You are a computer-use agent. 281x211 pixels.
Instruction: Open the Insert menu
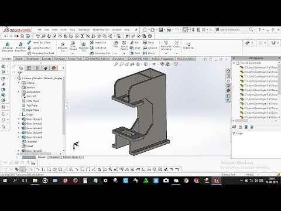click(63, 30)
